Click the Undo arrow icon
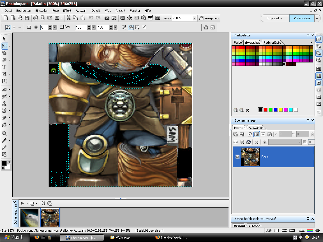This screenshot has height=242, width=323. tap(91, 18)
